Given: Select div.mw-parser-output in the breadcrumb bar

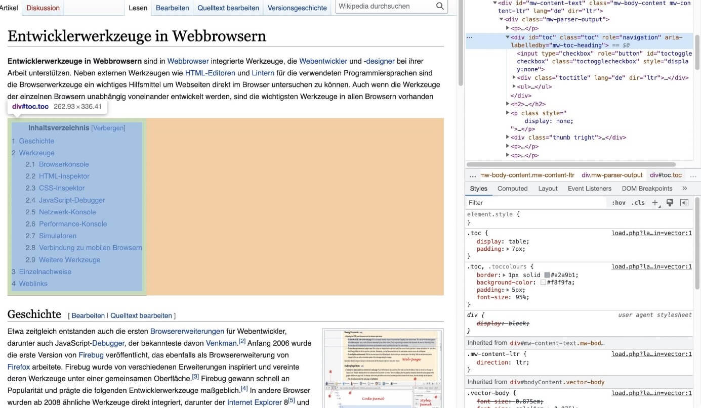Looking at the screenshot, I should click(612, 175).
